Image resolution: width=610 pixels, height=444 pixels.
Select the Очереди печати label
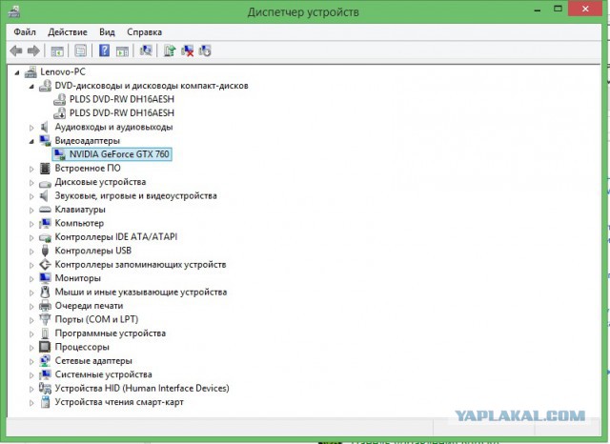pyautogui.click(x=89, y=306)
